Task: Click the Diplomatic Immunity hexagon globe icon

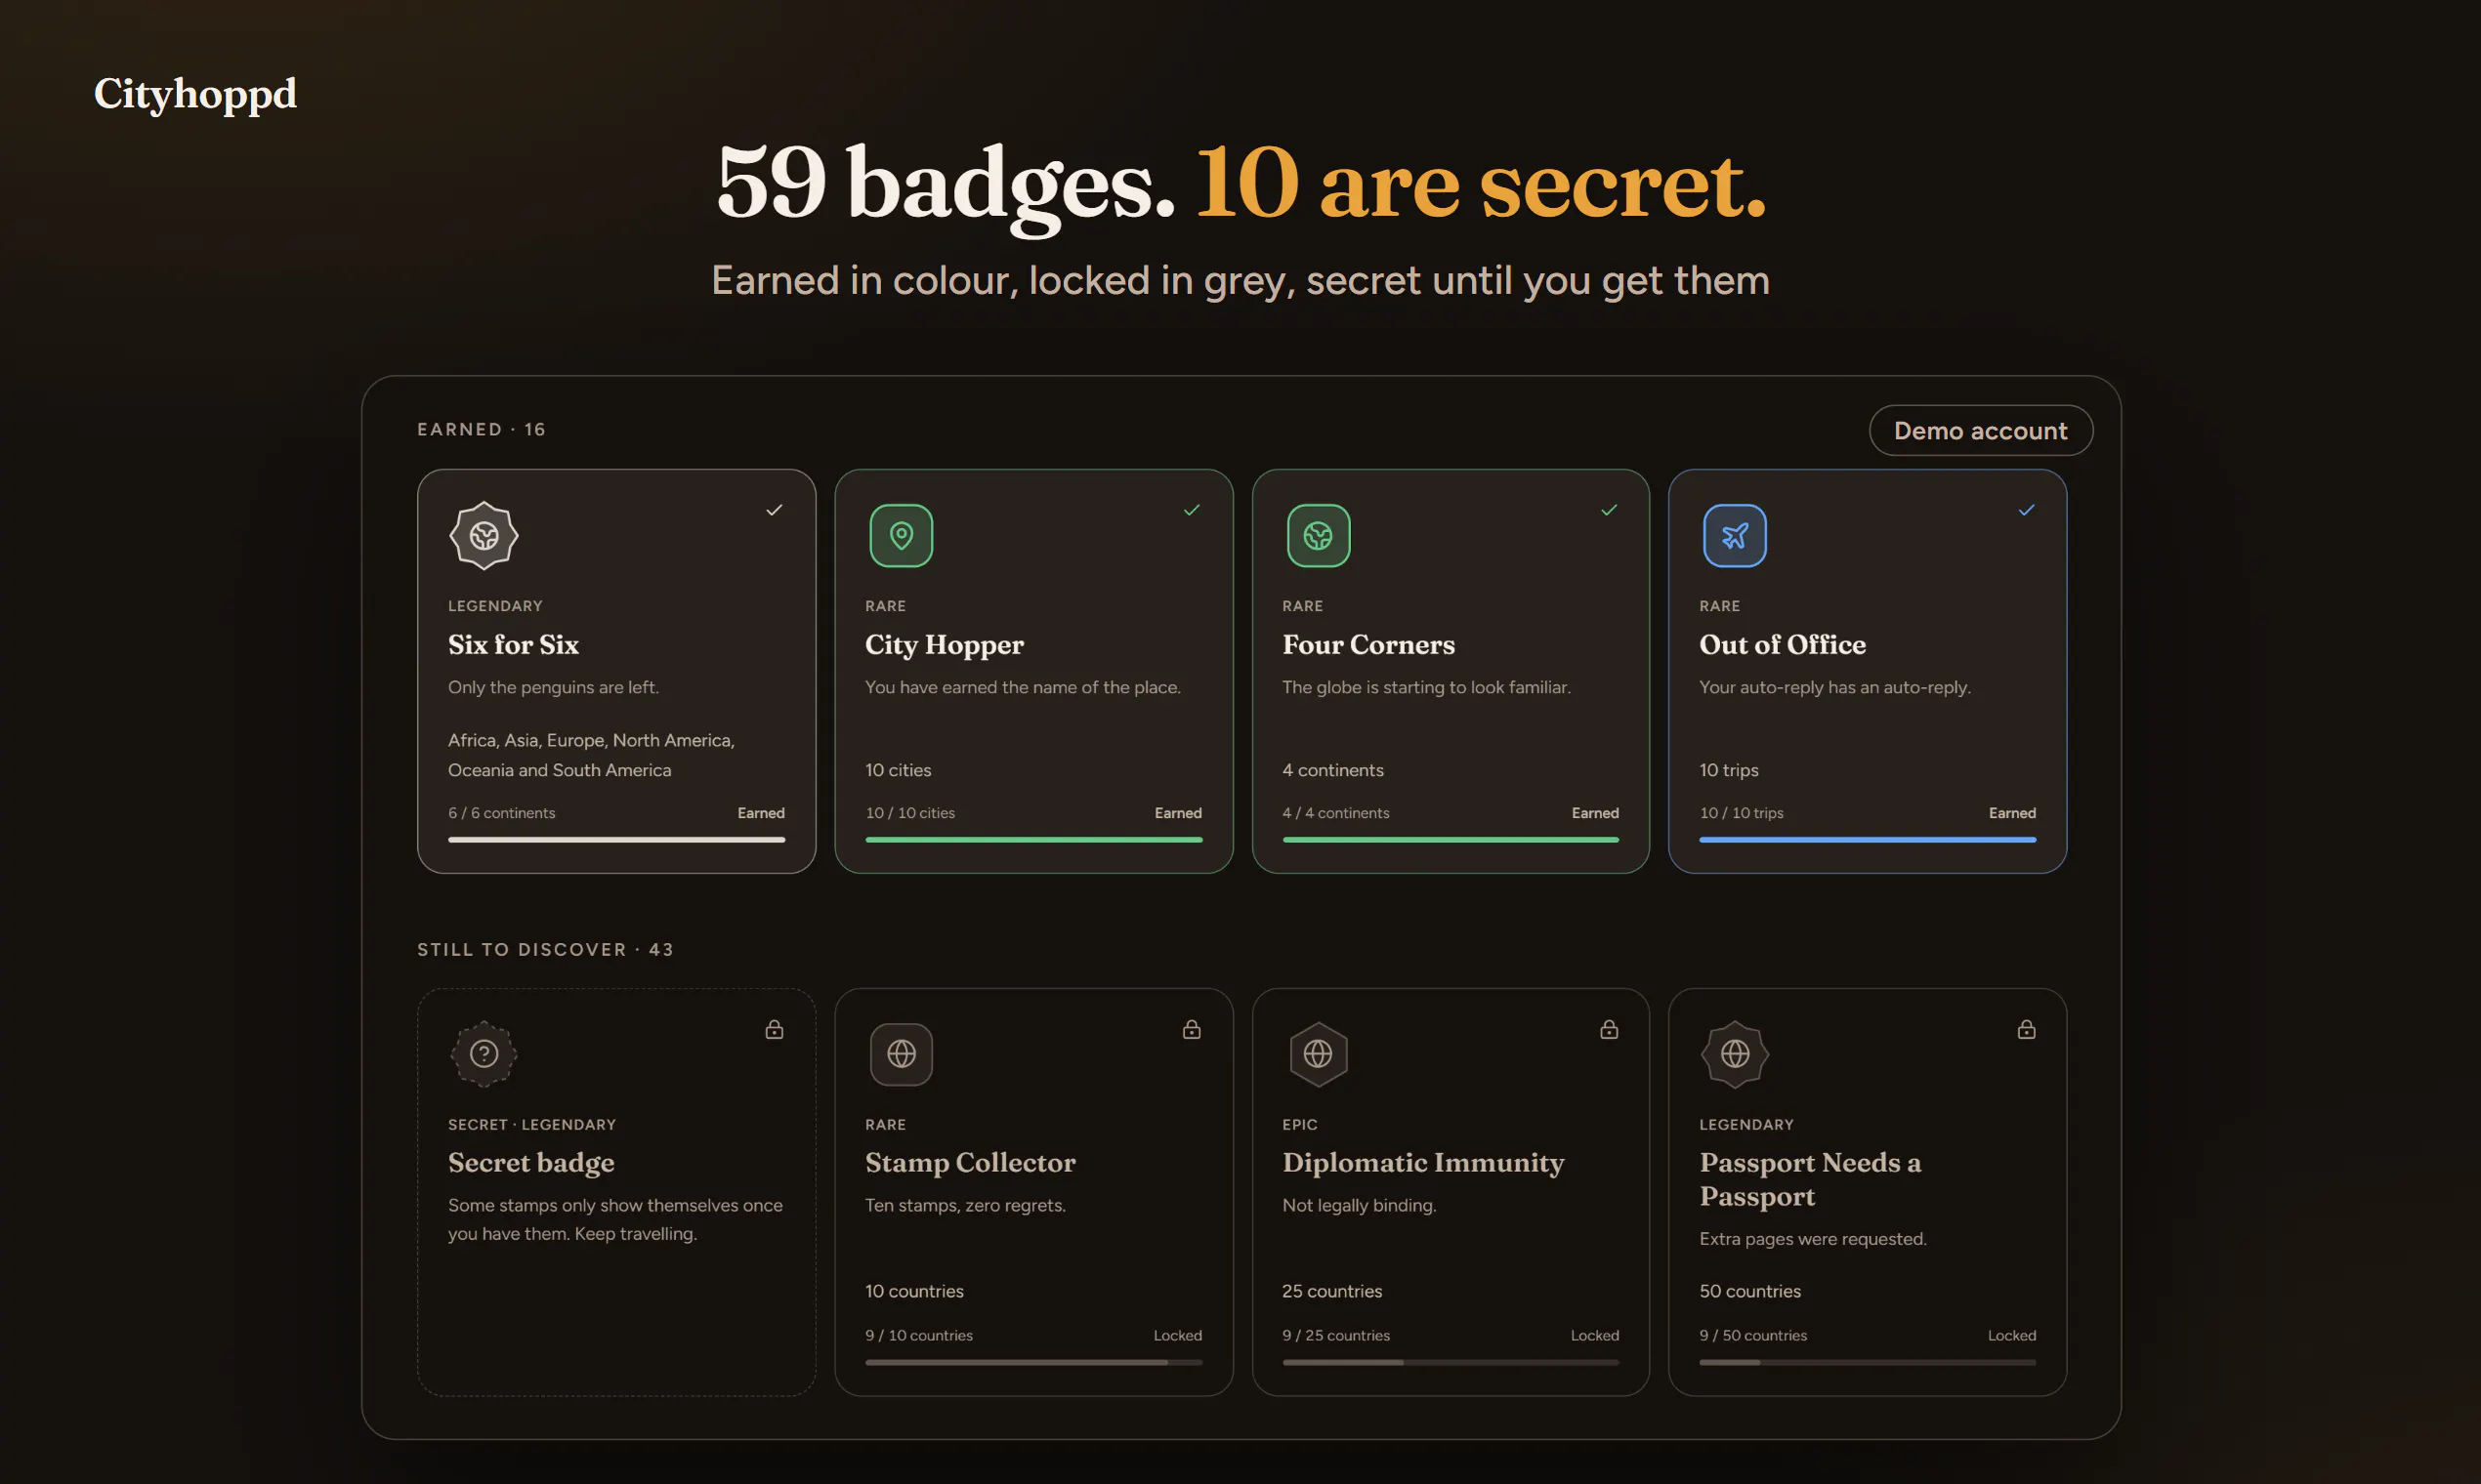Action: coord(1318,1054)
